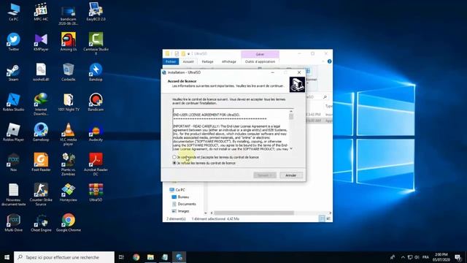Select isoshell.dll file on desktop
The height and width of the screenshot is (263, 467).
click(x=41, y=72)
